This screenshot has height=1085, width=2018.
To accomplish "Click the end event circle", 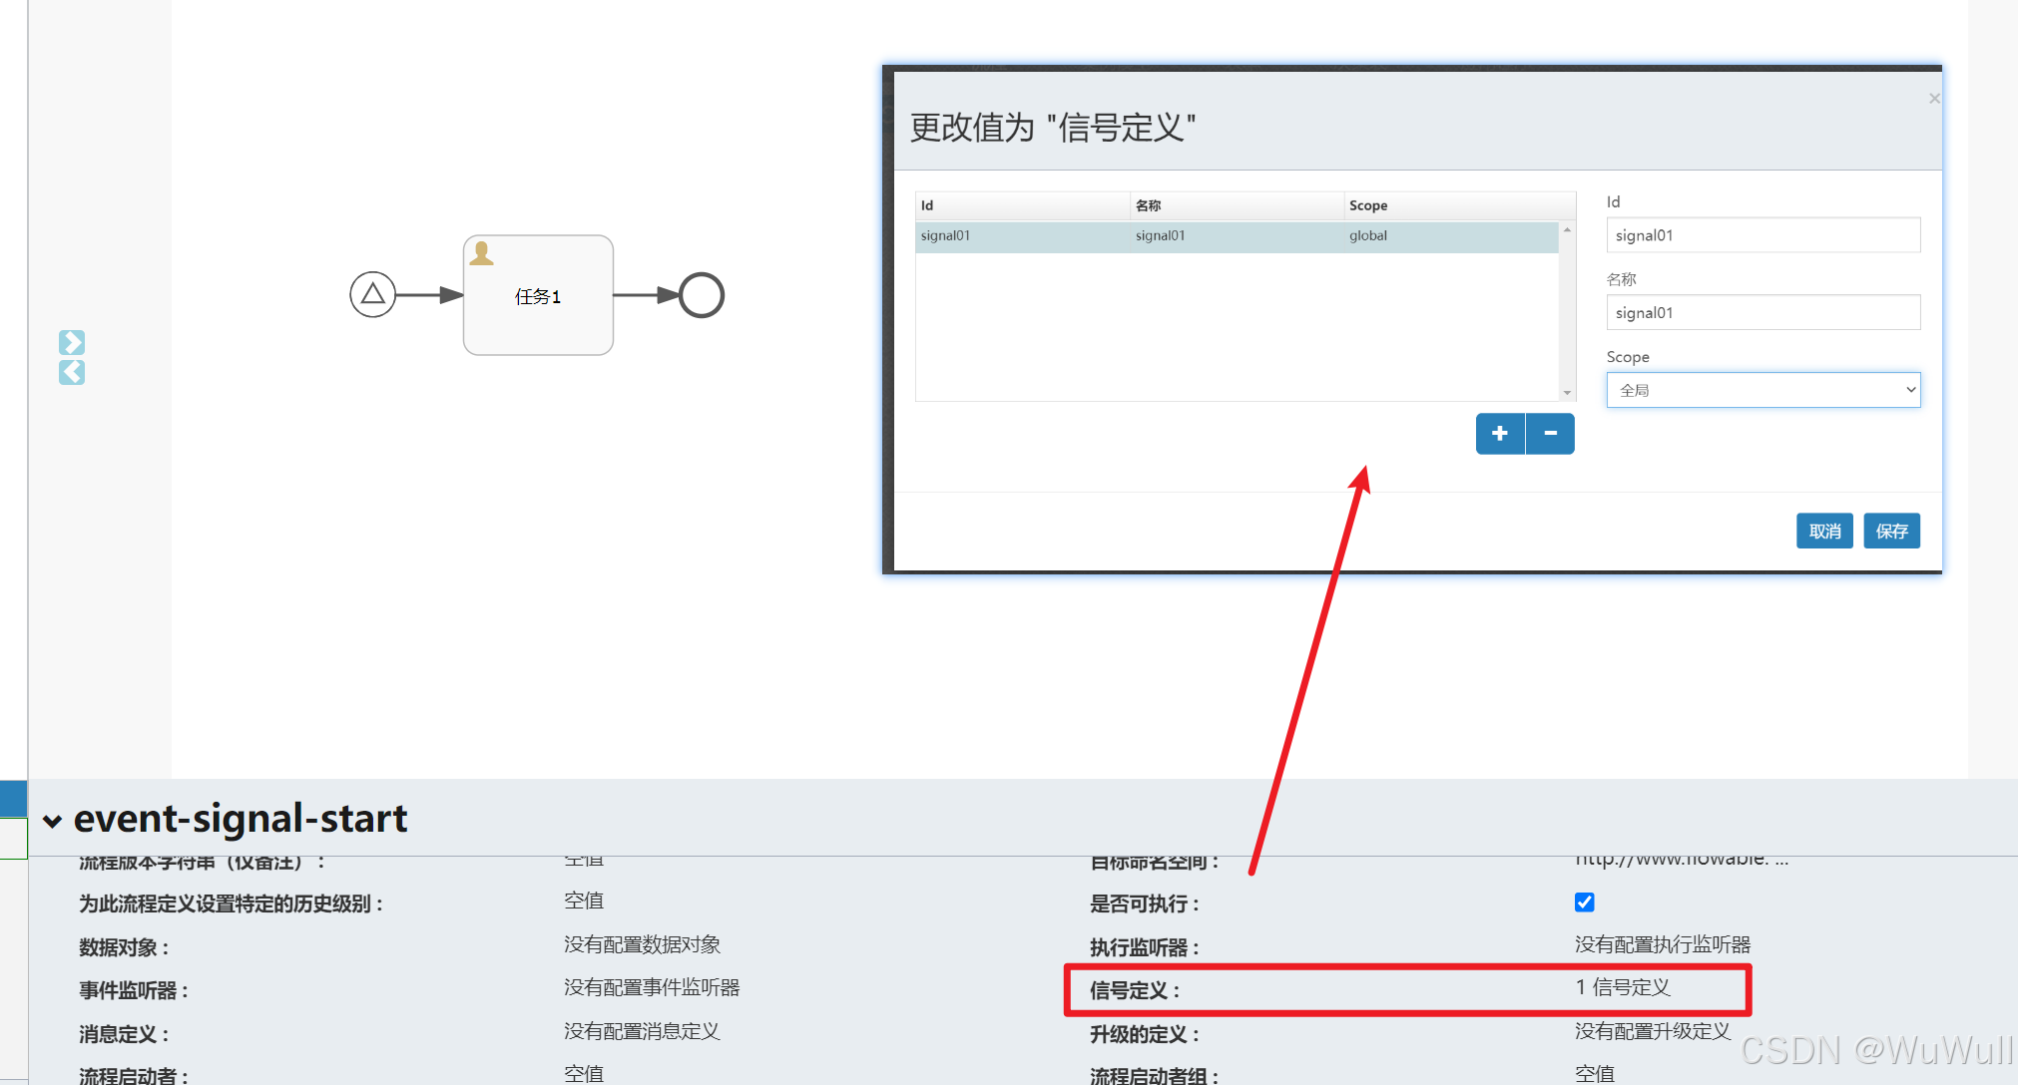I will tap(702, 295).
